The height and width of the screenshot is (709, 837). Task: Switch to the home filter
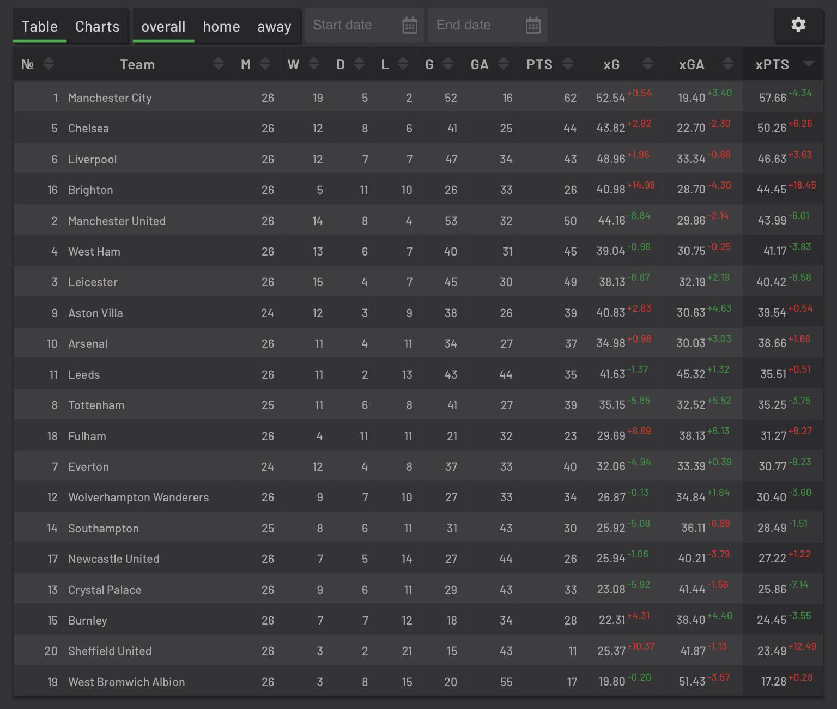(221, 26)
